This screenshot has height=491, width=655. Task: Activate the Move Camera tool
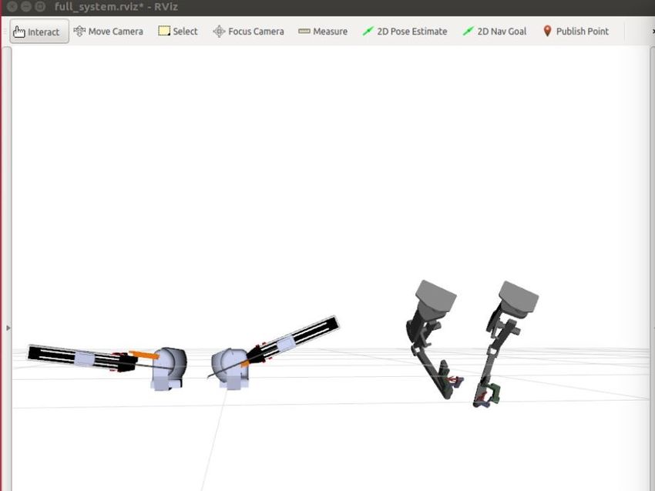click(108, 32)
